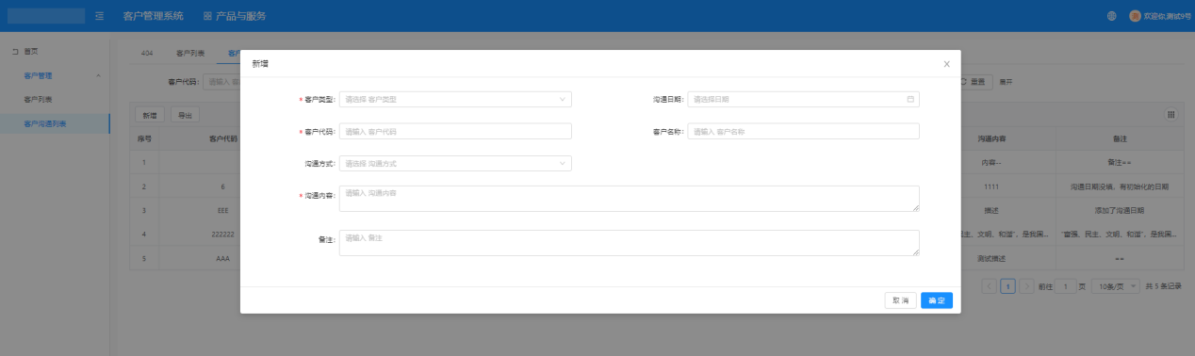Click the language globe icon in header
This screenshot has height=356, width=1195.
(x=1112, y=16)
